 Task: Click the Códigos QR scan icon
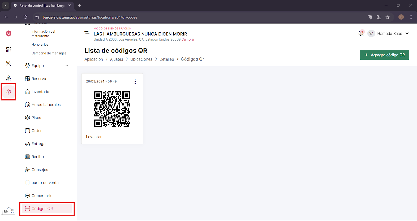pyautogui.click(x=27, y=209)
